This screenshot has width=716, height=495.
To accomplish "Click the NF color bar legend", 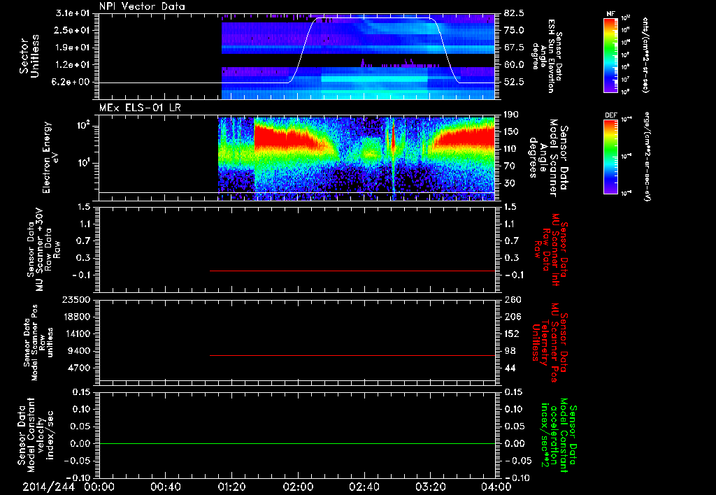I will coord(610,55).
